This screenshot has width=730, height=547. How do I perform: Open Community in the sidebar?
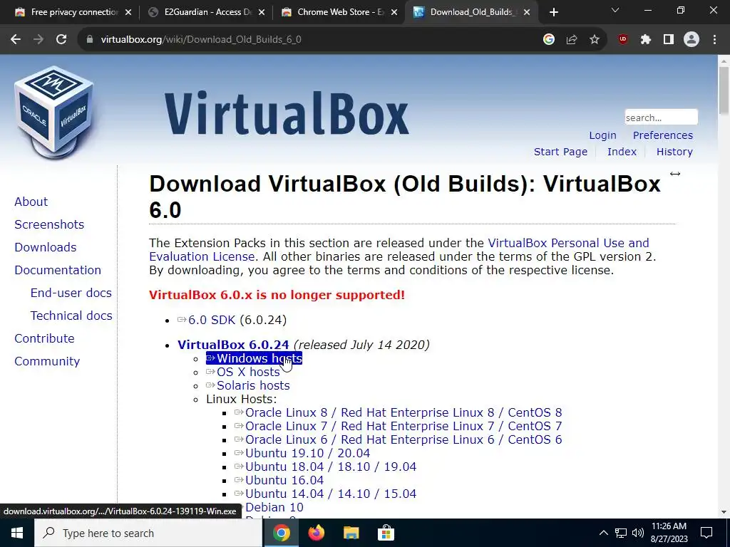point(47,361)
